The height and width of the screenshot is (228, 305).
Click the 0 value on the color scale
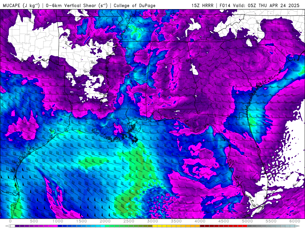point(10,221)
